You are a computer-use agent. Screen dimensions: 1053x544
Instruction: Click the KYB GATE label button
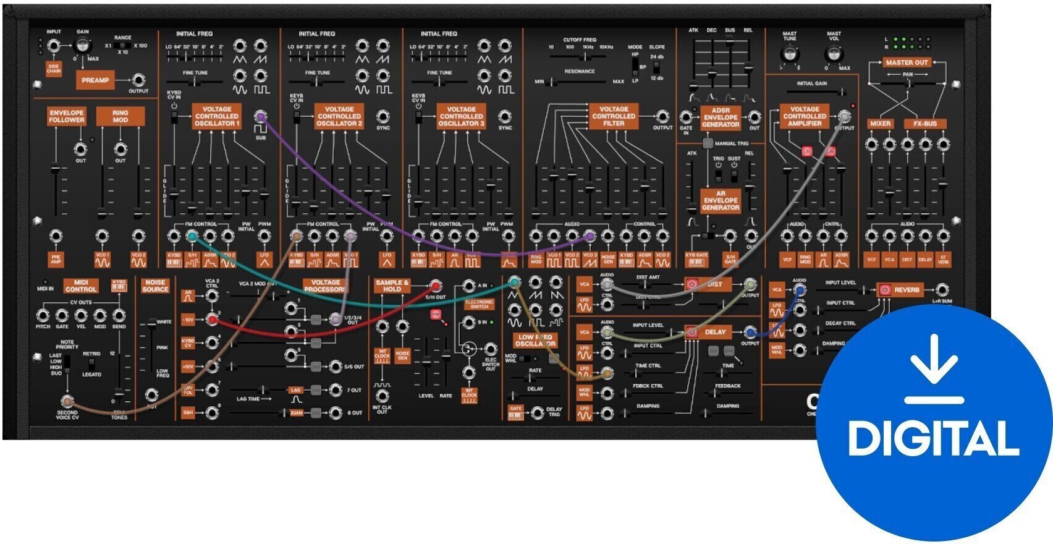point(696,259)
